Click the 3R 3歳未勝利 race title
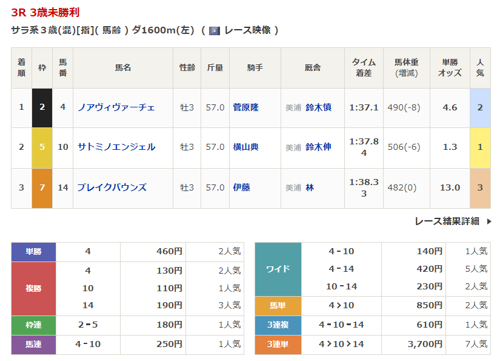The width and height of the screenshot is (500, 361). [45, 12]
